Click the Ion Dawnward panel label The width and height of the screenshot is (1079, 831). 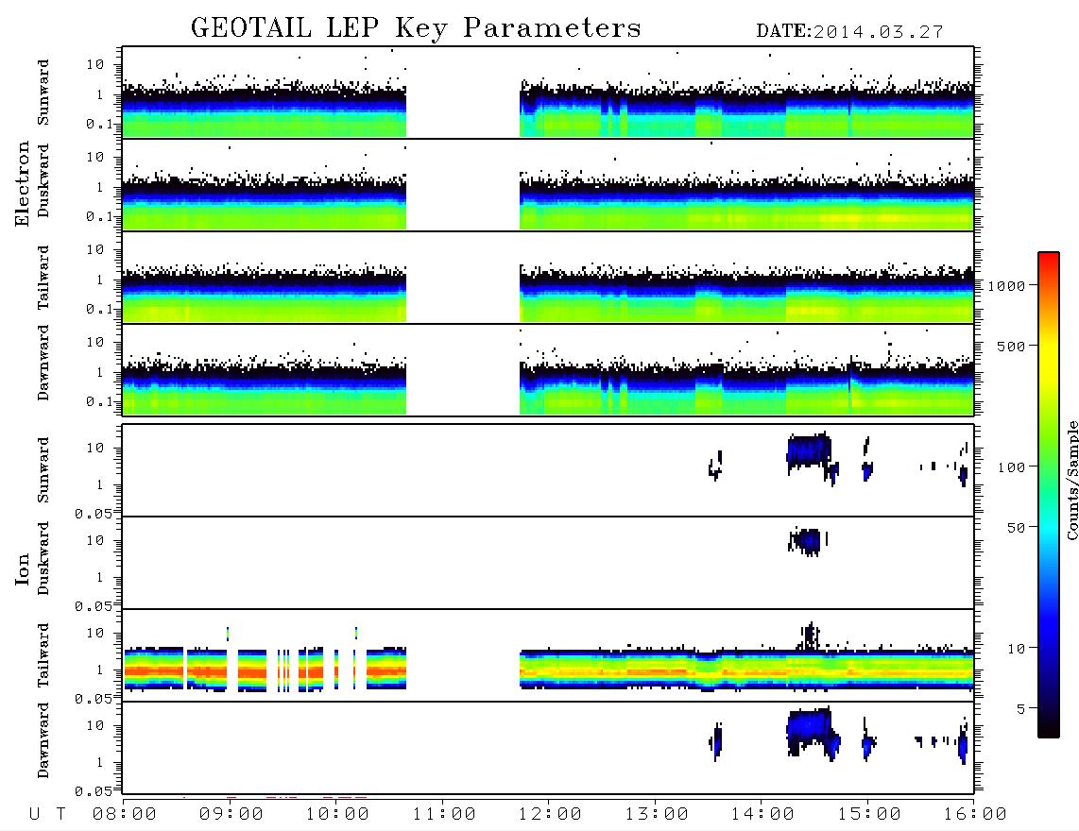tap(43, 740)
